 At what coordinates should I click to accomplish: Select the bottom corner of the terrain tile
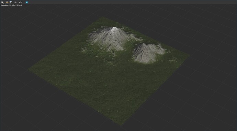pyautogui.click(x=121, y=125)
